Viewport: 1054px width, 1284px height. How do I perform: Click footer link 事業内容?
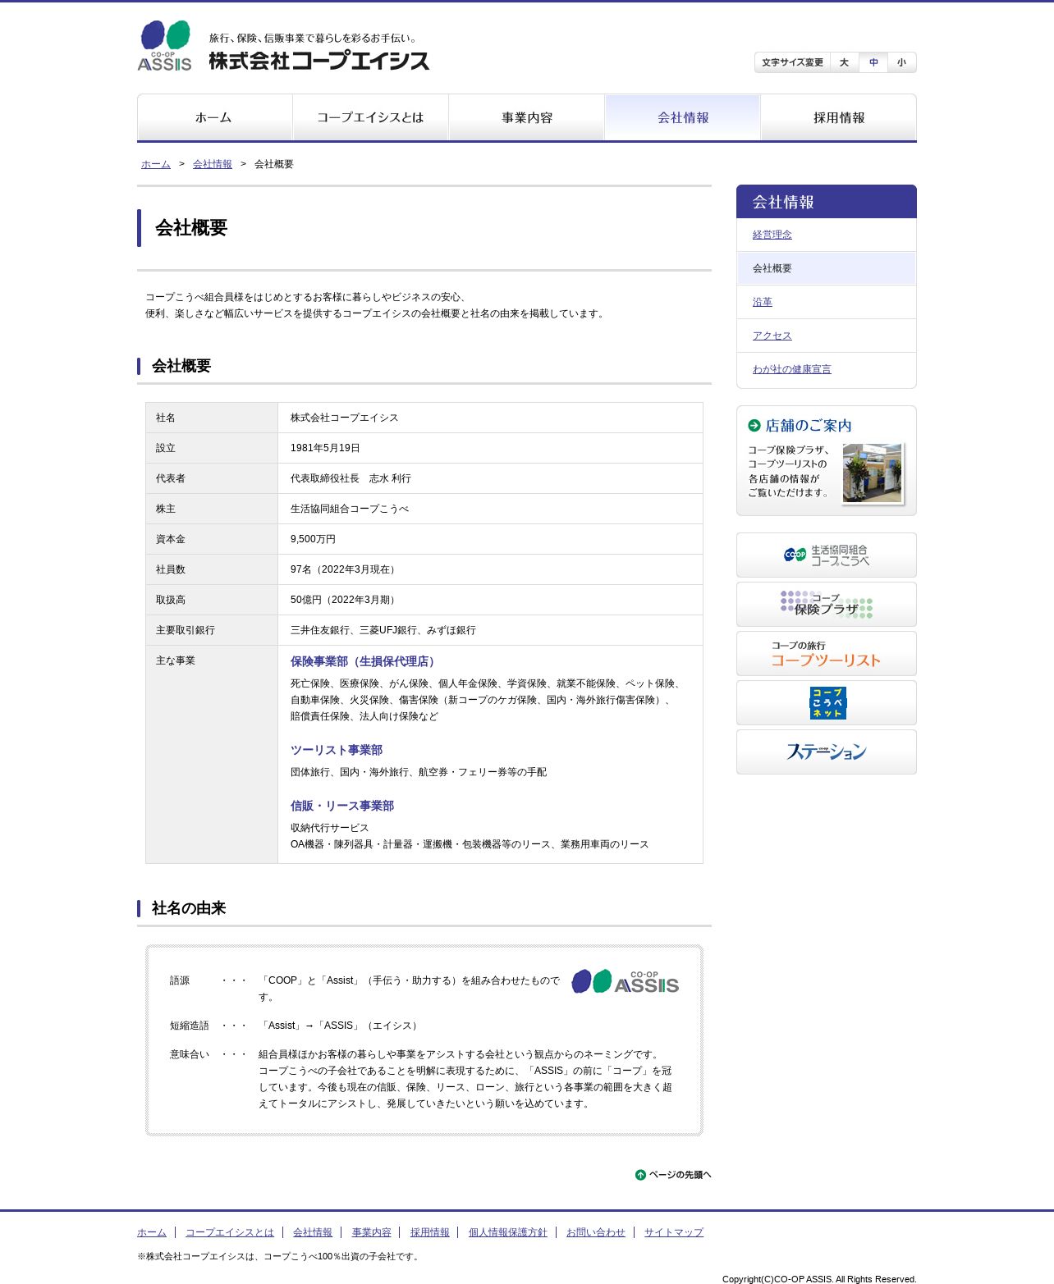coord(372,1232)
